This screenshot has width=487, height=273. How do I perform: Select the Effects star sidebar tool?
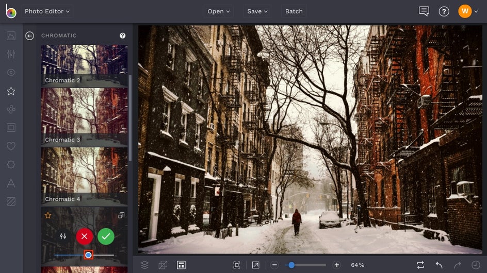click(11, 91)
